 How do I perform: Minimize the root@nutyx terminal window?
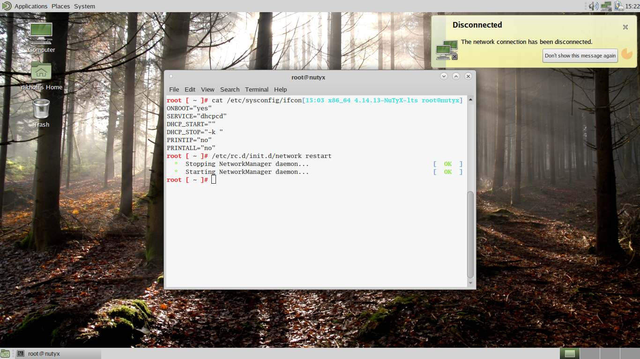click(x=444, y=76)
